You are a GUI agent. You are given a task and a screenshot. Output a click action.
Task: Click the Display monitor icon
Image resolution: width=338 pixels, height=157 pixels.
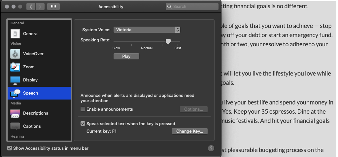point(15,80)
